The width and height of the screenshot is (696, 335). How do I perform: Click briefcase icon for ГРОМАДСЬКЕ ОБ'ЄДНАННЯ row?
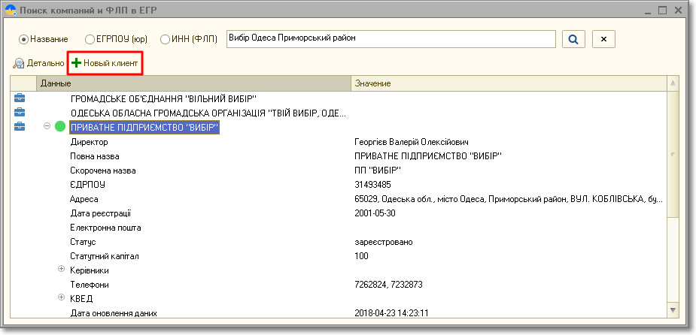(x=20, y=98)
